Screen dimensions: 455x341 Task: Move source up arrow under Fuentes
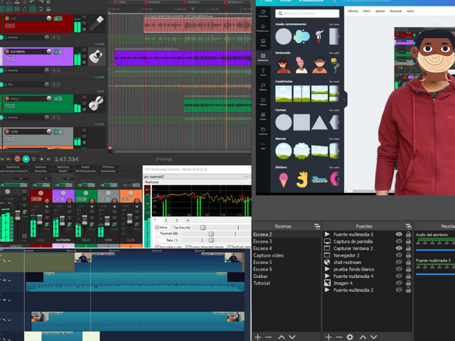coord(363,337)
